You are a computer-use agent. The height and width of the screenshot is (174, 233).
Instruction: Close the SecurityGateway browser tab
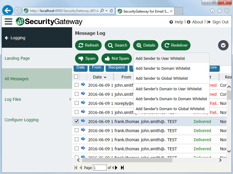pos(171,11)
